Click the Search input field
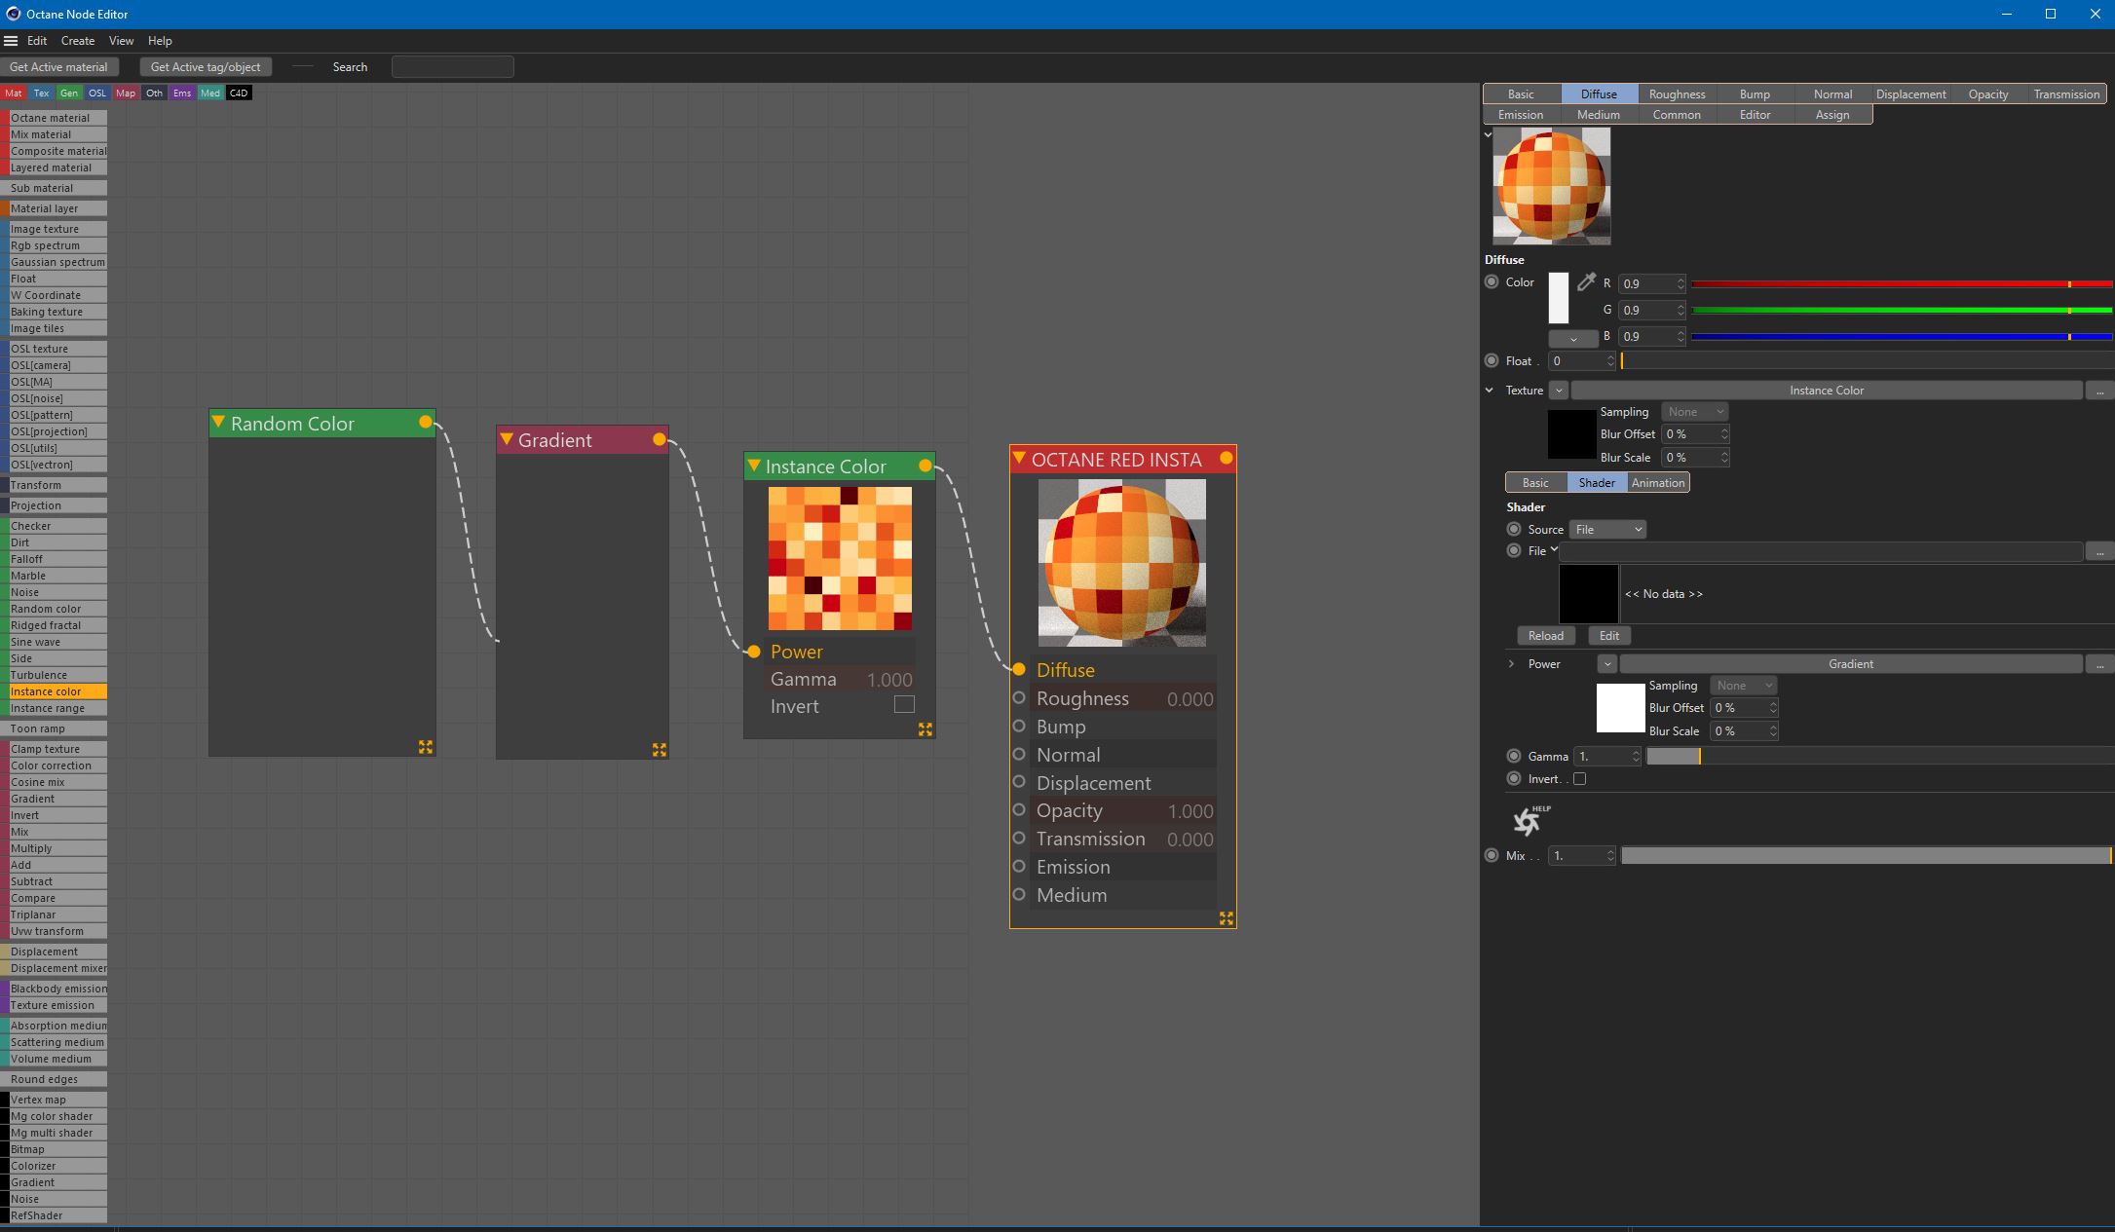This screenshot has width=2115, height=1232. (x=452, y=67)
